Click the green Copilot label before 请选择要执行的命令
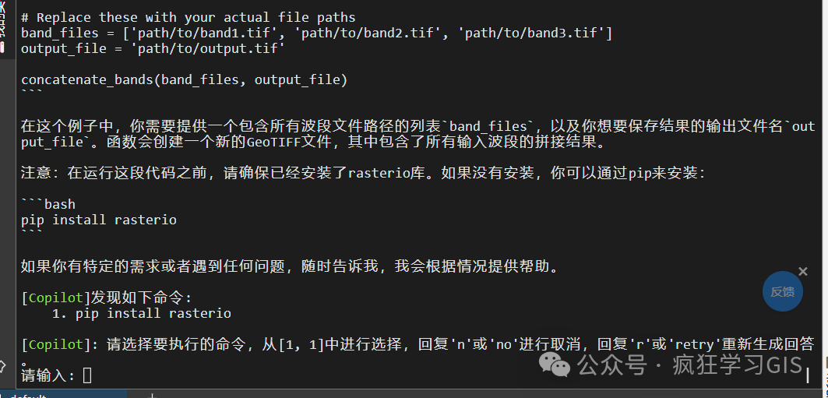 pos(56,345)
